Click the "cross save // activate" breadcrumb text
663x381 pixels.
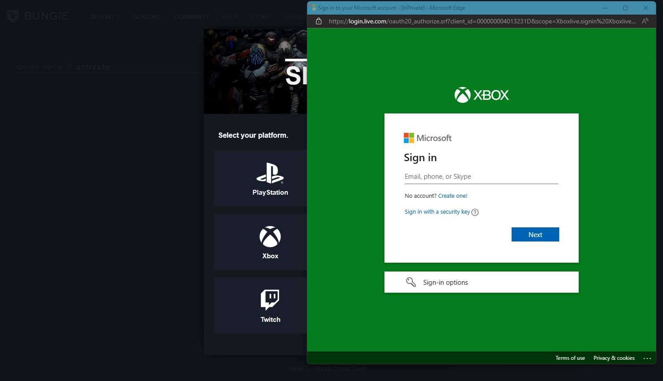63,67
